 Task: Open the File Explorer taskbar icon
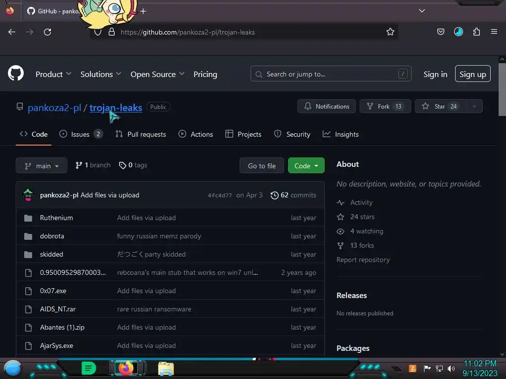point(166,369)
